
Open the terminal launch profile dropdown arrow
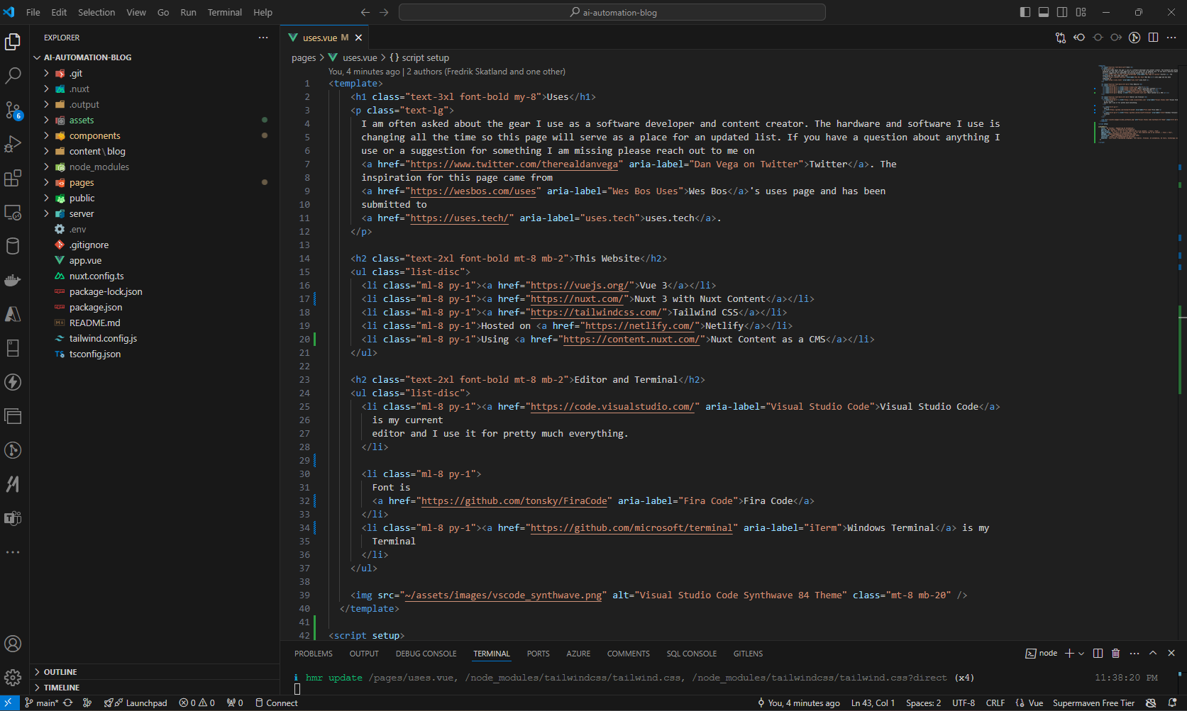[x=1081, y=653]
